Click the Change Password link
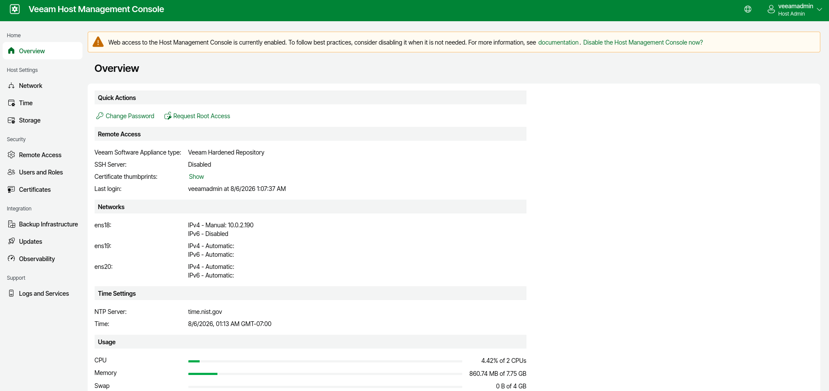 tap(130, 116)
